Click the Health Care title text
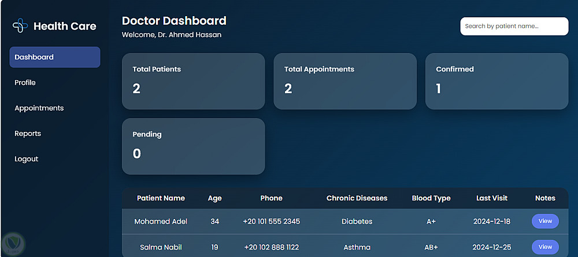578x257 pixels. point(65,26)
